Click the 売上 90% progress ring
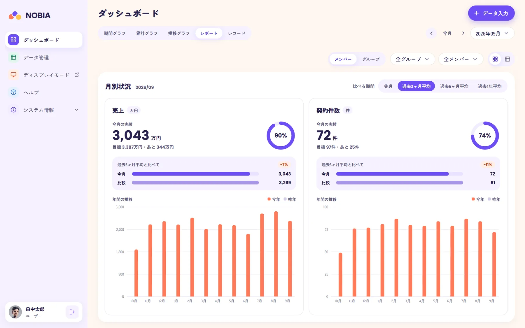 coord(281,136)
